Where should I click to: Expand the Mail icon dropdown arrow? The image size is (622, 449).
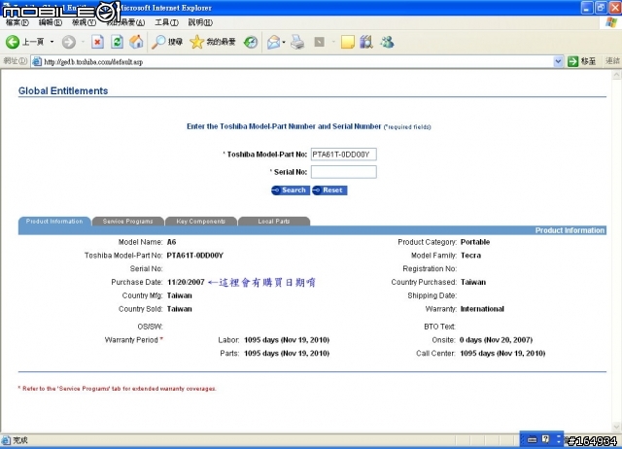click(284, 42)
